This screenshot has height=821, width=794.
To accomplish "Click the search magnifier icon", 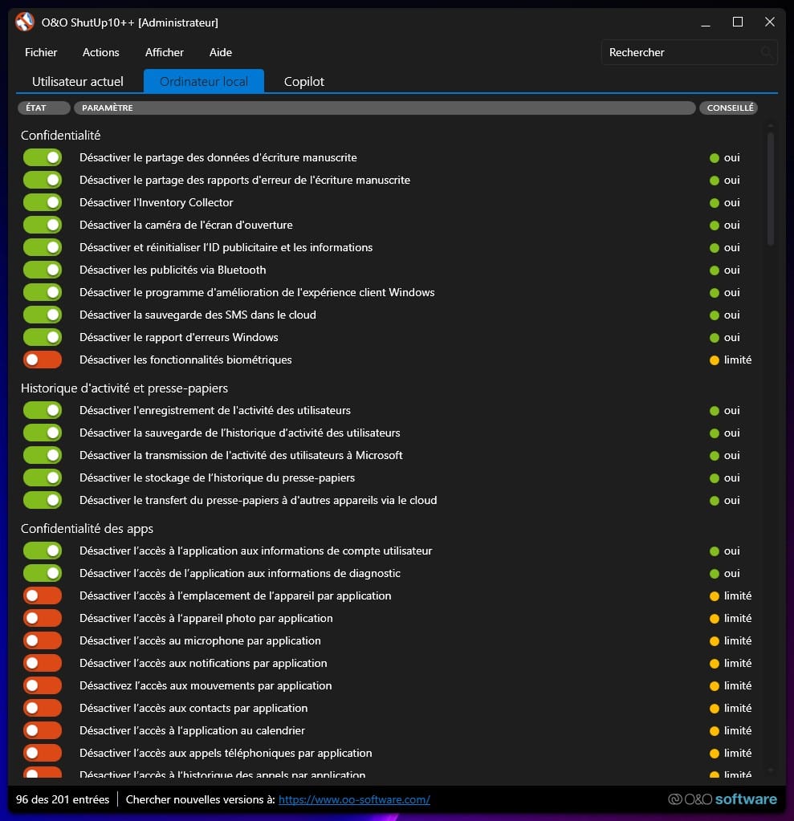I will tap(766, 52).
